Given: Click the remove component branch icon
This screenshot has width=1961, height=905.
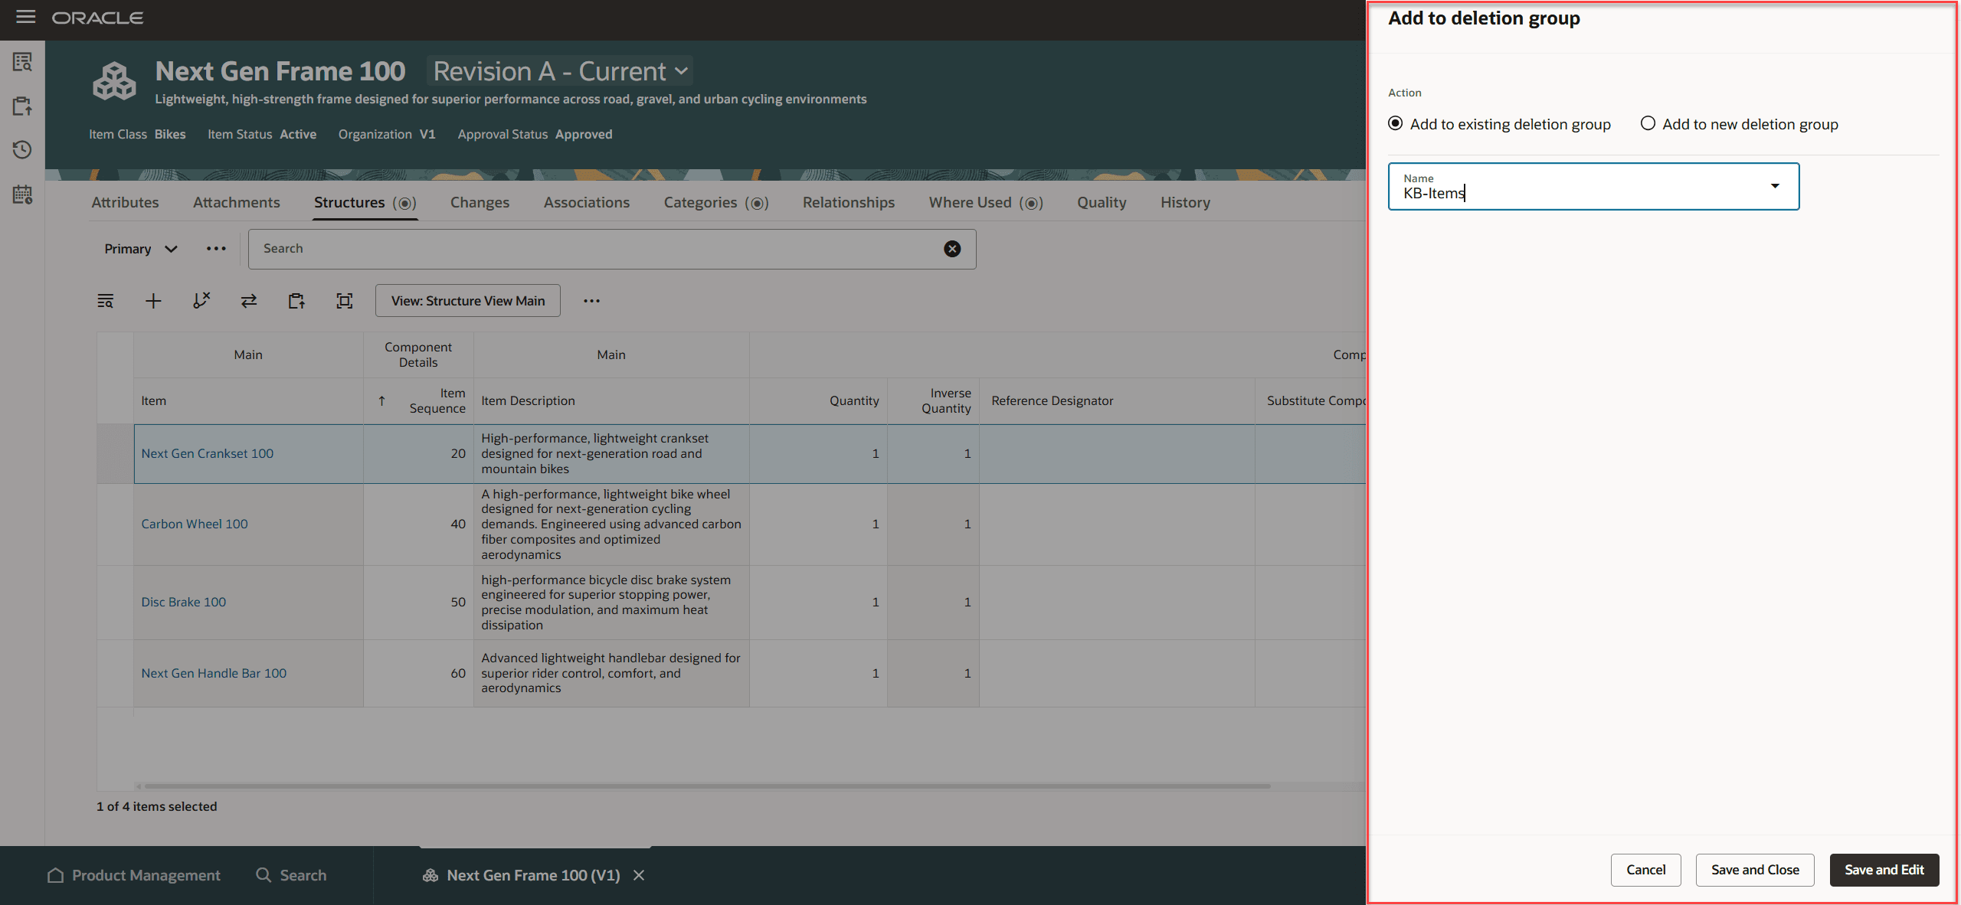Looking at the screenshot, I should [201, 301].
